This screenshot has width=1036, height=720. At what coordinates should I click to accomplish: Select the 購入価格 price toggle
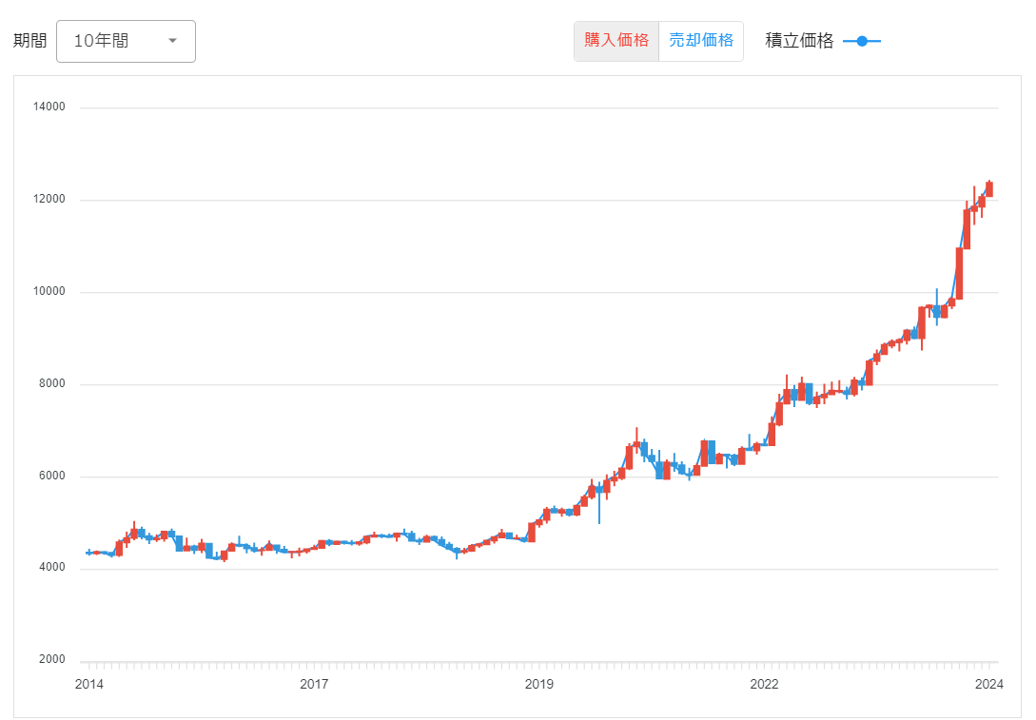click(x=616, y=41)
